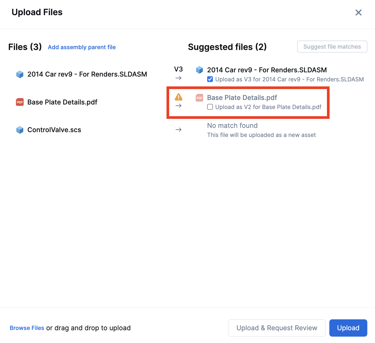The width and height of the screenshot is (375, 343).
Task: Click the red PDF icon in Files list
Action: pos(20,102)
